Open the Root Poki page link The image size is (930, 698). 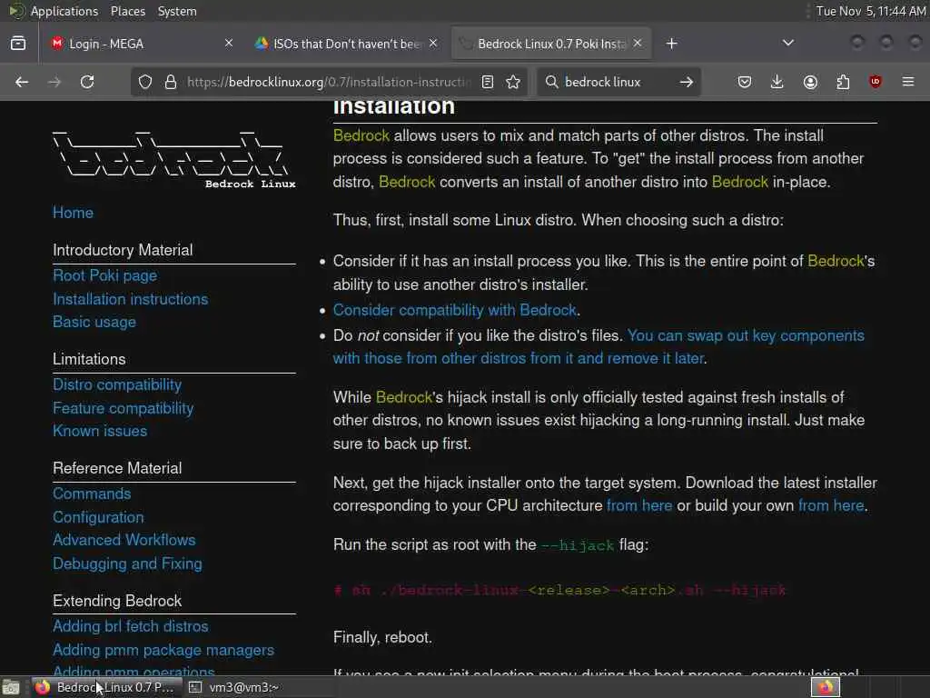105,276
